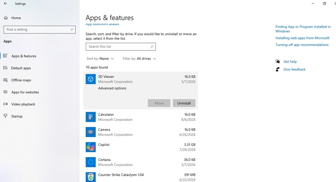Open Default apps section
The image size is (336, 182).
[x=21, y=68]
